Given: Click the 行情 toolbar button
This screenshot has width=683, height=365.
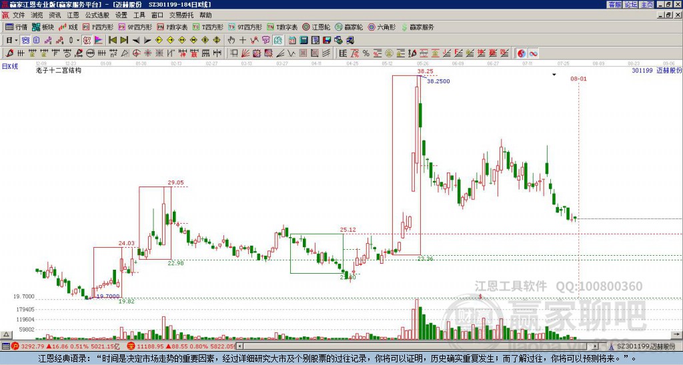Looking at the screenshot, I should [16, 27].
